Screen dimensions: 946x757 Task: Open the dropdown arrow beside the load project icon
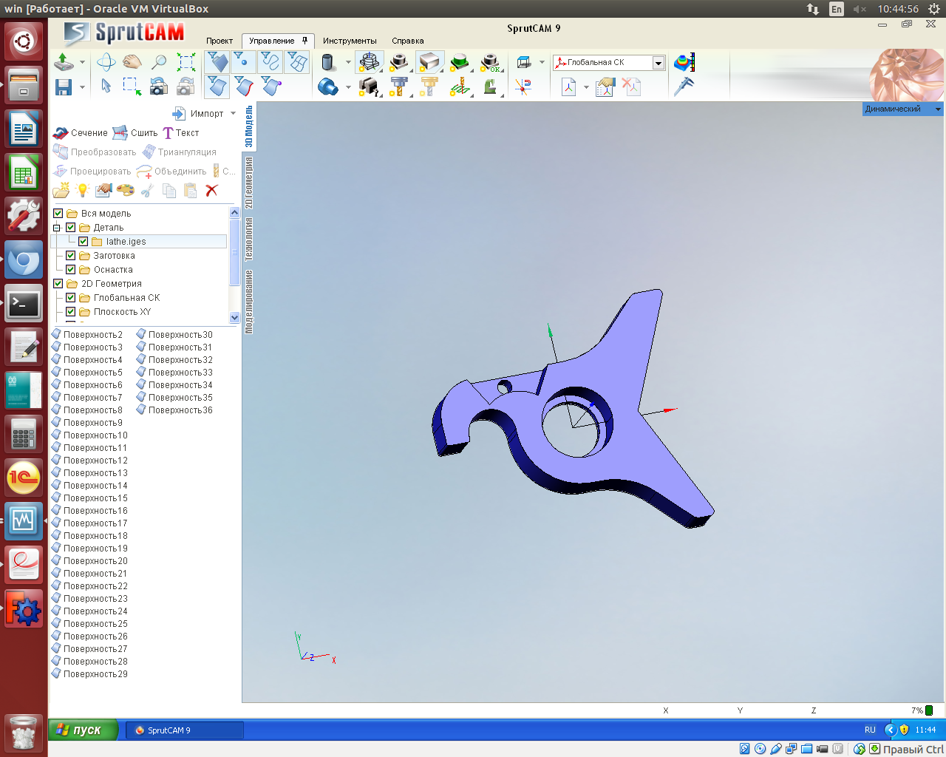pyautogui.click(x=82, y=62)
